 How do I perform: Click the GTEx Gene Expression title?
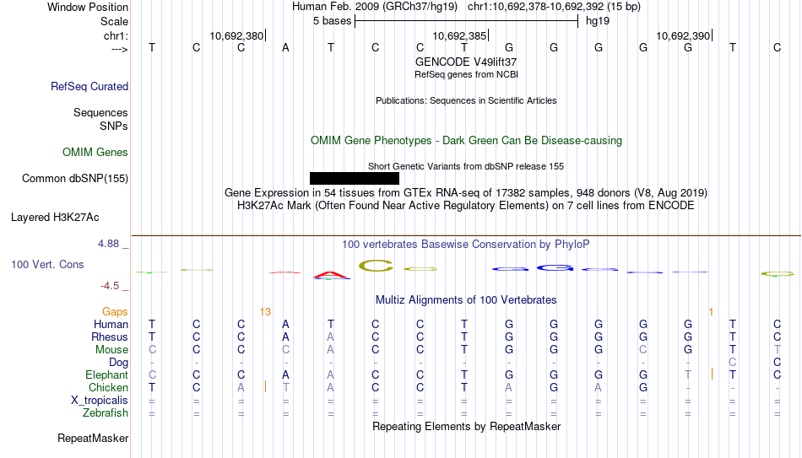click(466, 192)
